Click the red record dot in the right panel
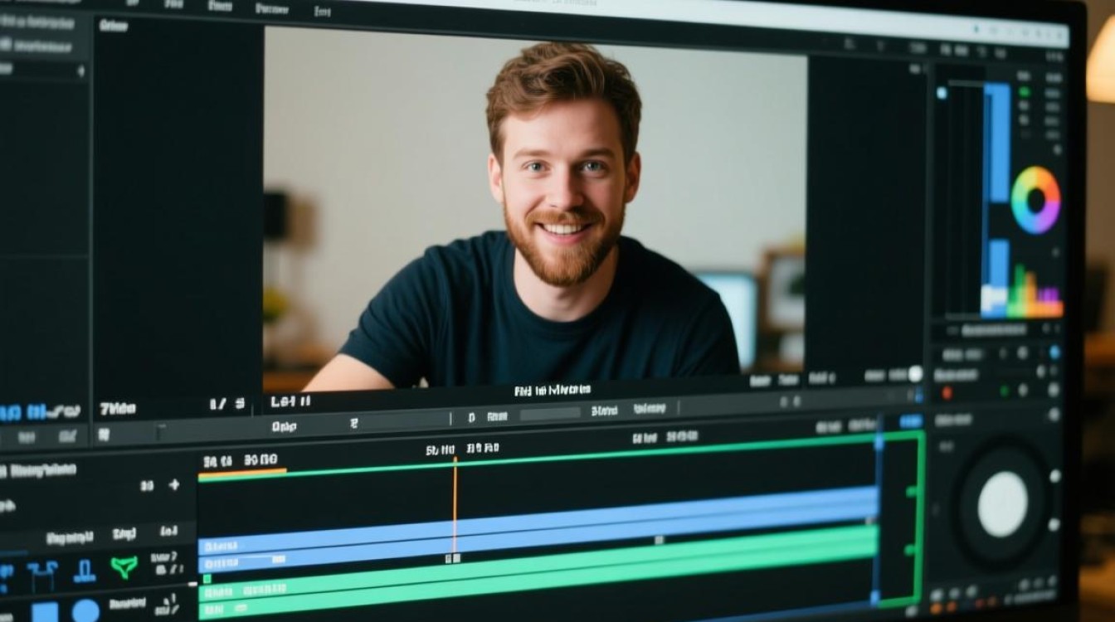The image size is (1115, 622). (x=947, y=392)
